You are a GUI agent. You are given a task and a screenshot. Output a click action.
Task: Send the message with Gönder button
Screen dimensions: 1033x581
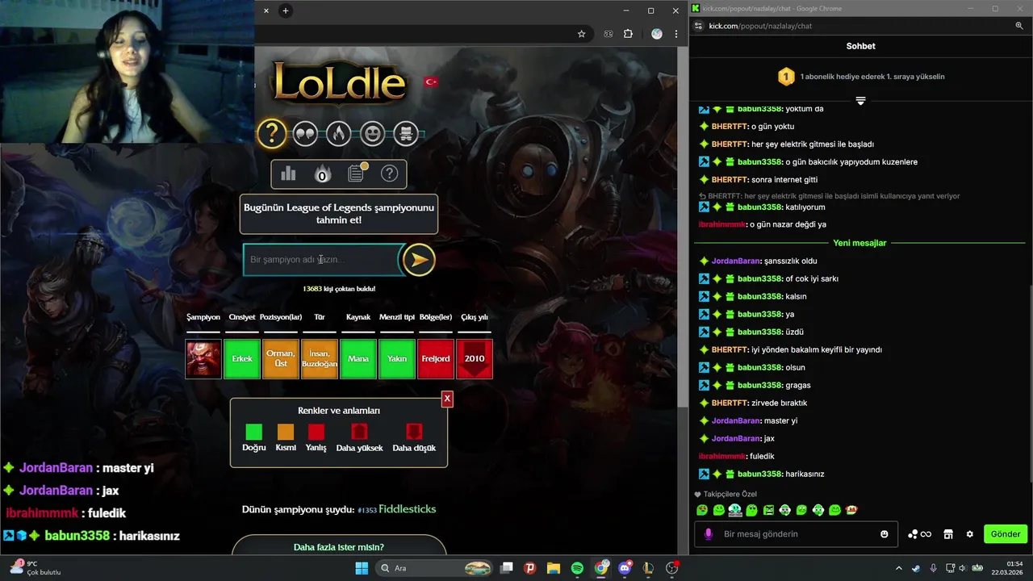click(x=1006, y=534)
